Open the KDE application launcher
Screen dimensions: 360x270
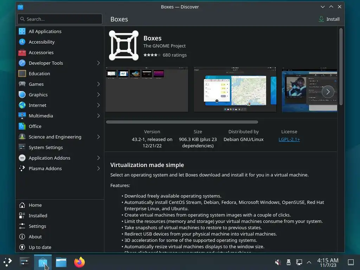tap(8, 262)
